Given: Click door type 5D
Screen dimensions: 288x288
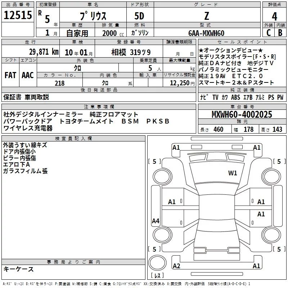Looking at the screenshot, I should point(139,16).
